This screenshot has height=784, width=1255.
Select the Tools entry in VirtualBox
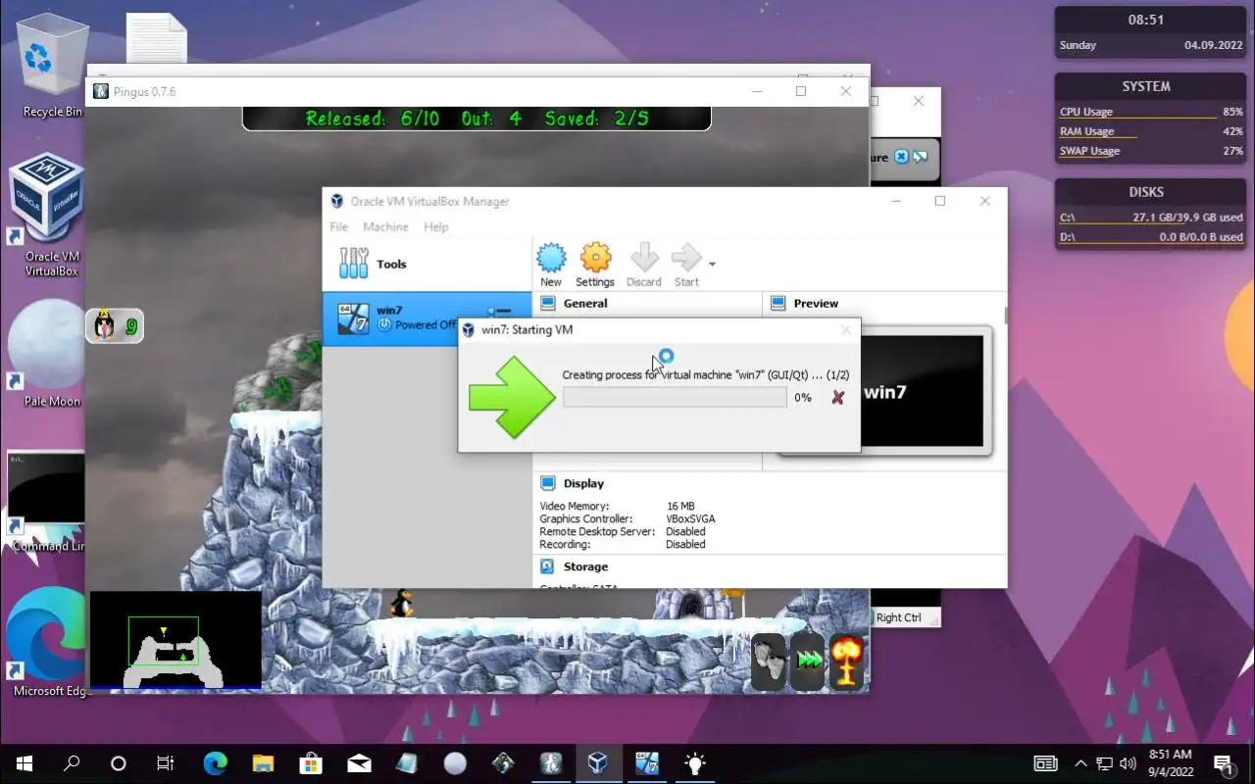[427, 264]
